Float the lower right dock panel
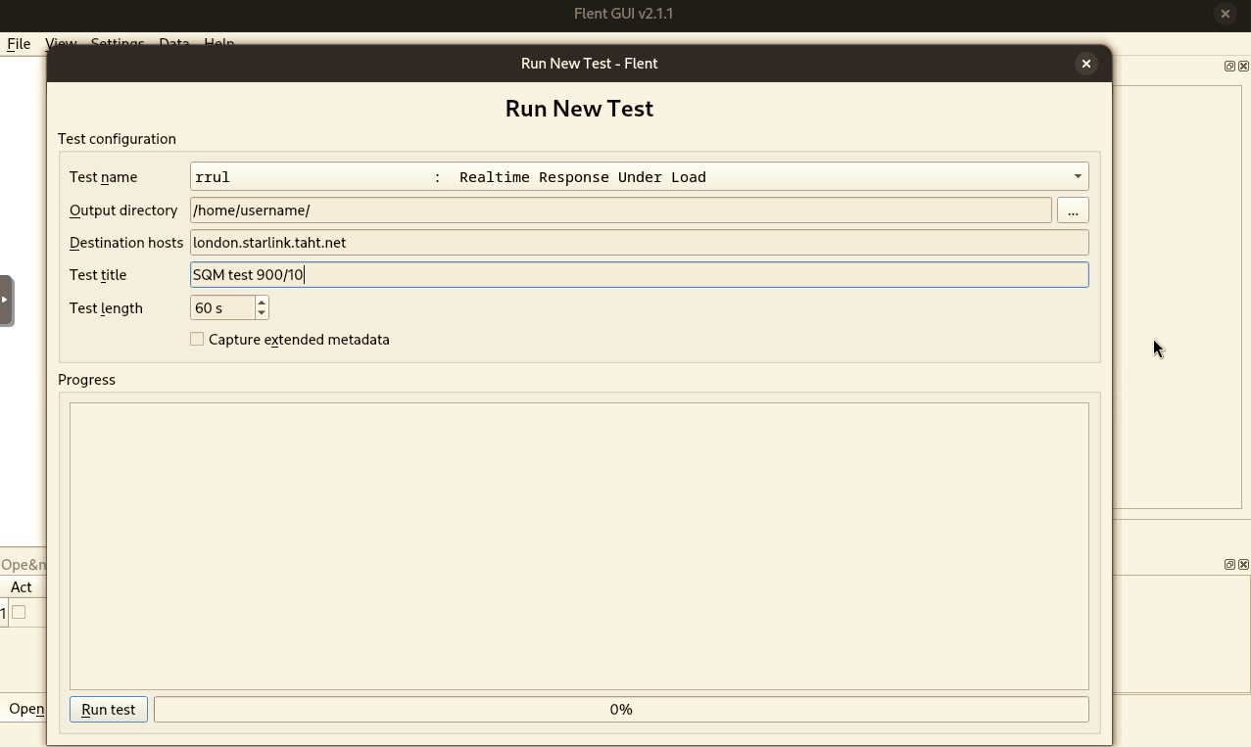The image size is (1251, 747). 1229,564
